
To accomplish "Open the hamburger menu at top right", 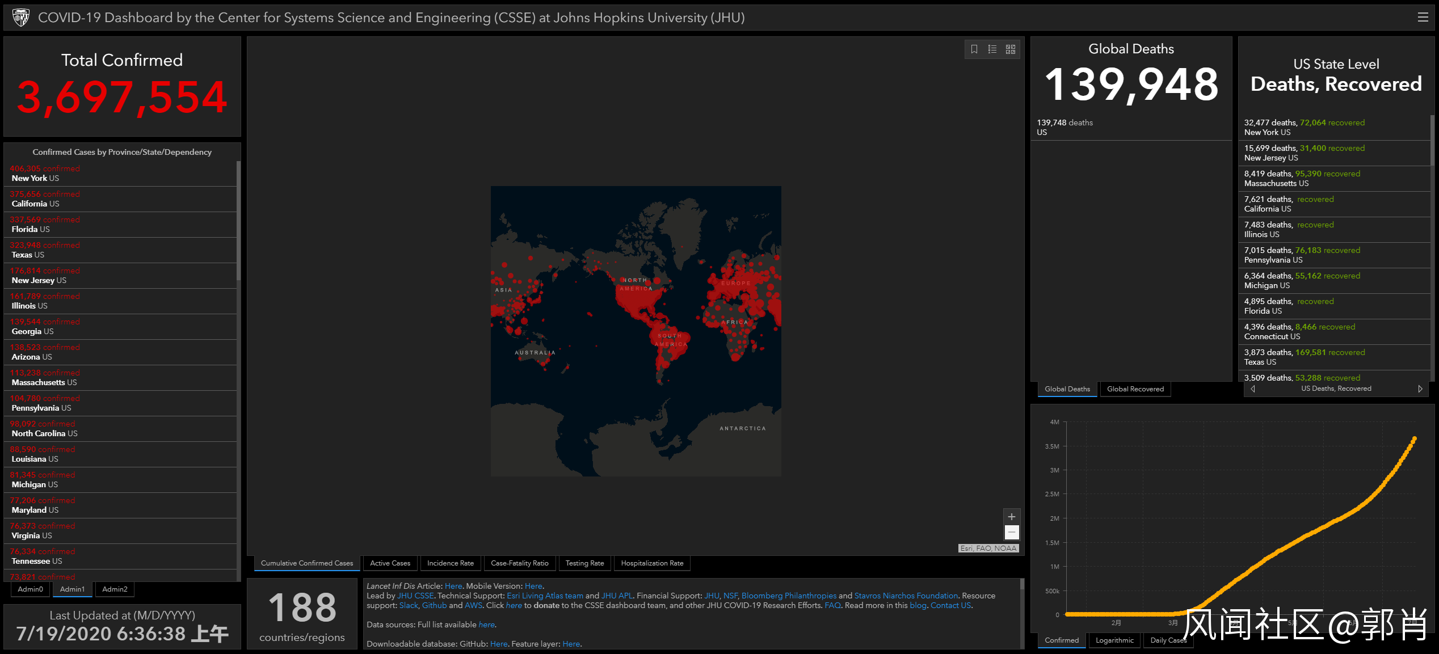I will coord(1423,18).
